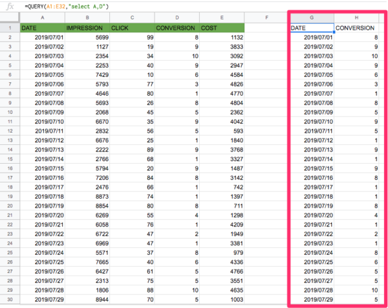The height and width of the screenshot is (308, 388).
Task: Click impression value 8944
Action: tap(87, 300)
